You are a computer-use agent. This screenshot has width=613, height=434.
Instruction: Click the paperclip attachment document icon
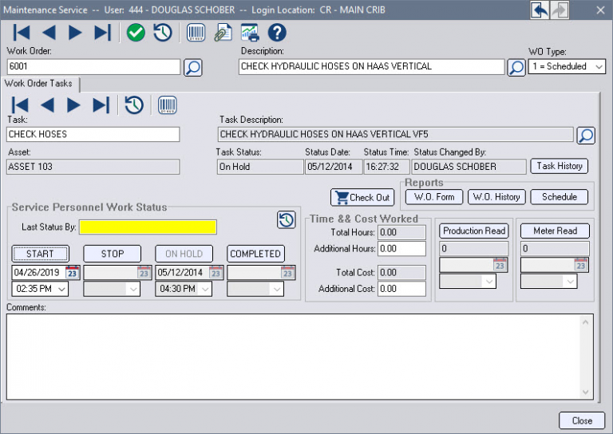[x=223, y=33]
